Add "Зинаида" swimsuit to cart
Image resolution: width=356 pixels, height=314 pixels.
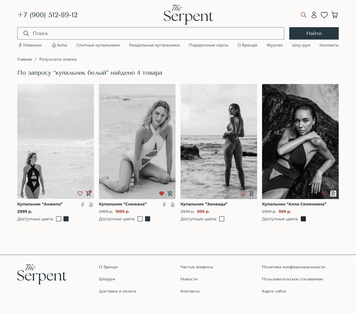pos(251,194)
